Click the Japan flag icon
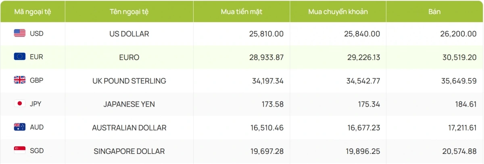The height and width of the screenshot is (164, 484). (x=20, y=103)
